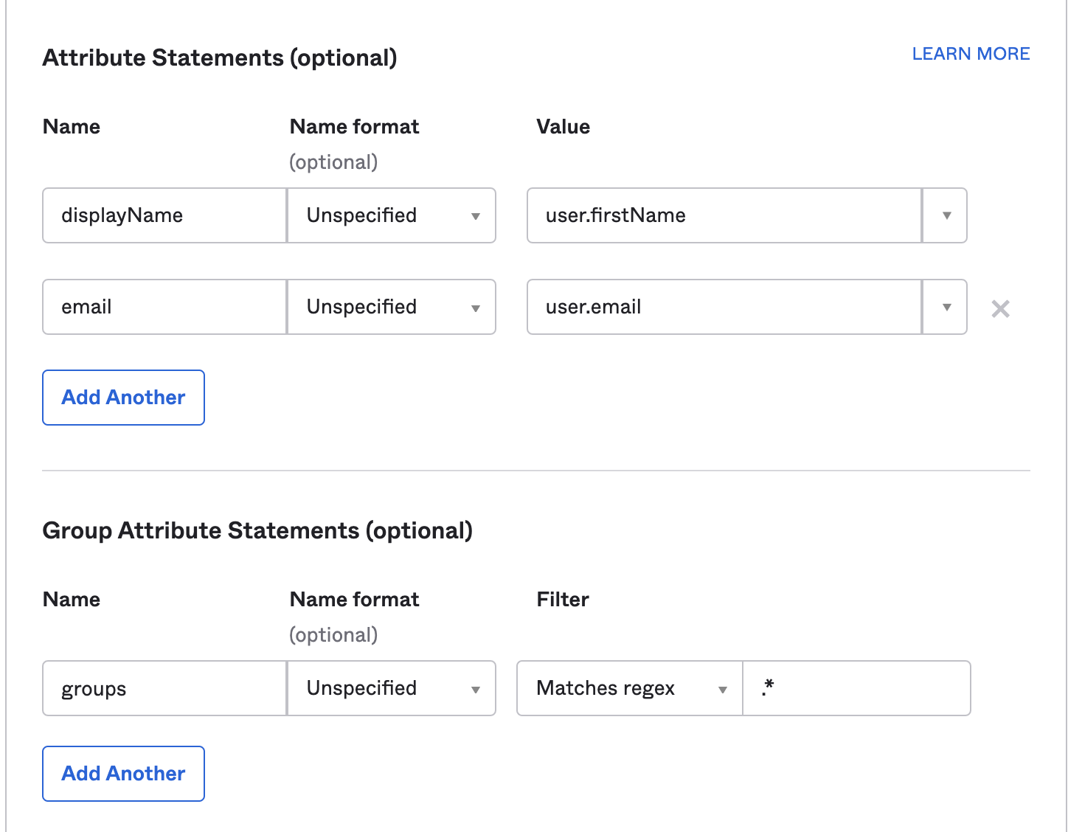Open Name format dropdown for displayName
1068x832 pixels.
pyautogui.click(x=391, y=215)
